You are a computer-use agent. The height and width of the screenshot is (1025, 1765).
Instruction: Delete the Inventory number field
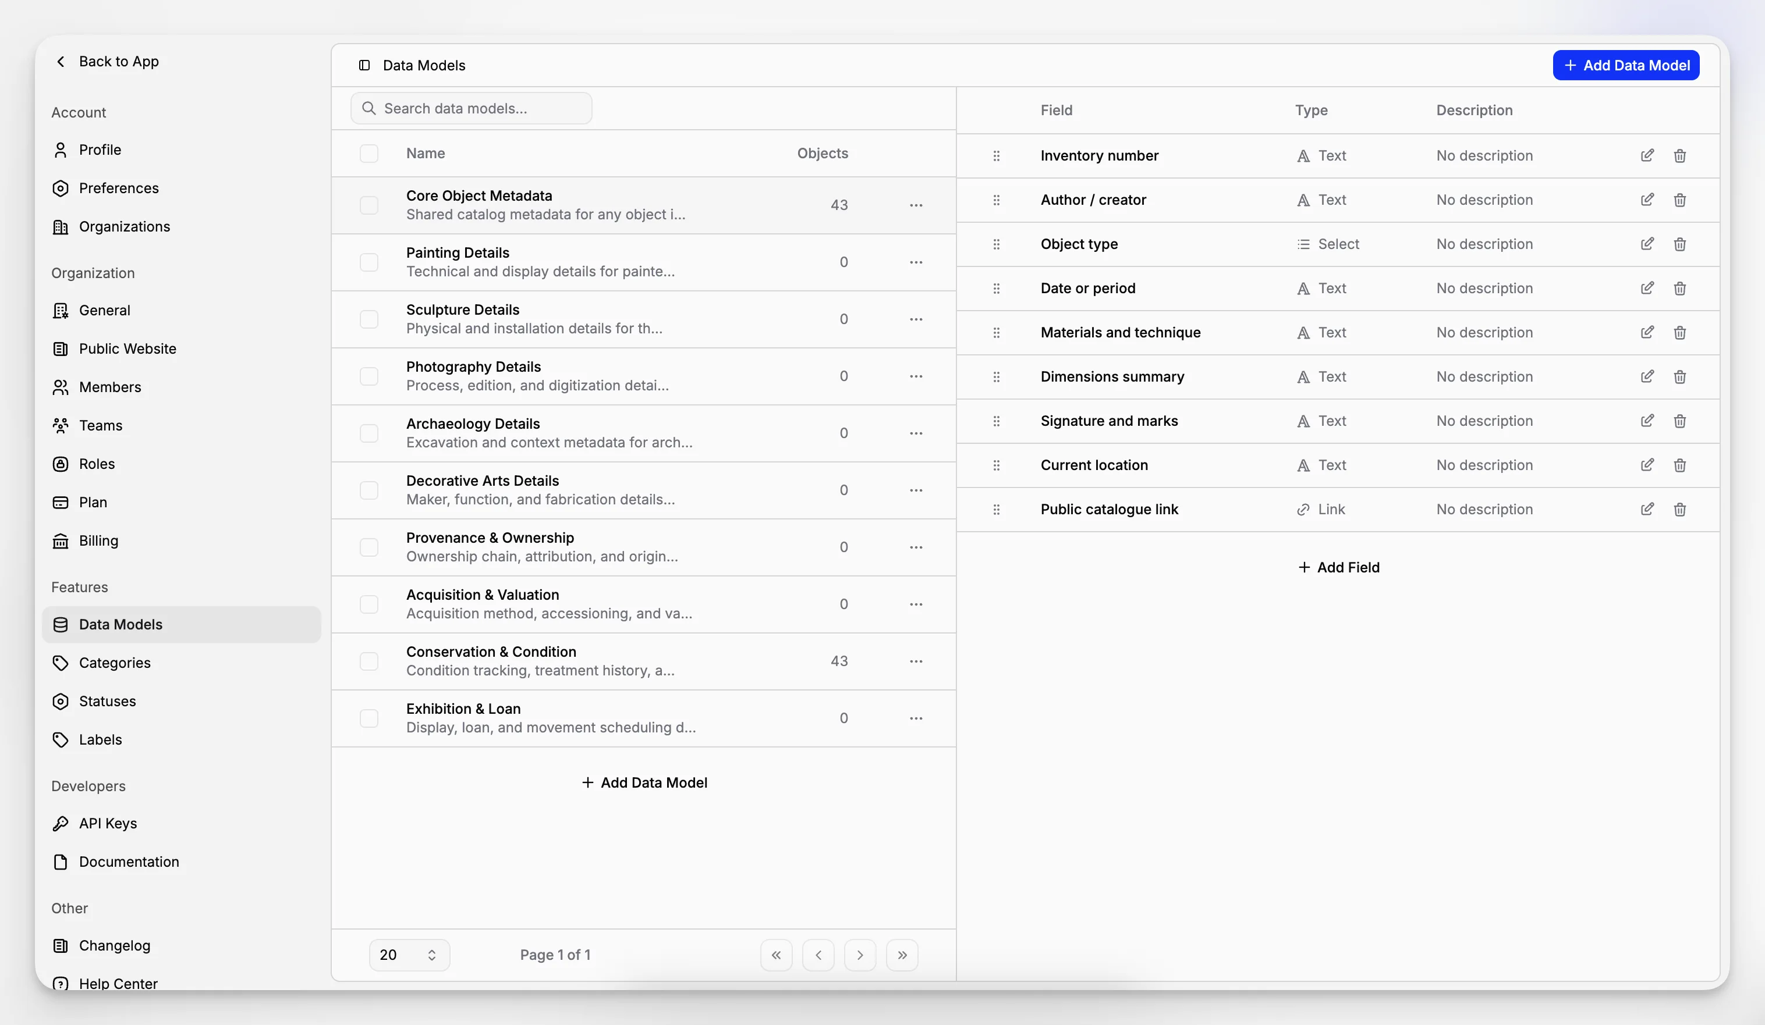pos(1679,155)
